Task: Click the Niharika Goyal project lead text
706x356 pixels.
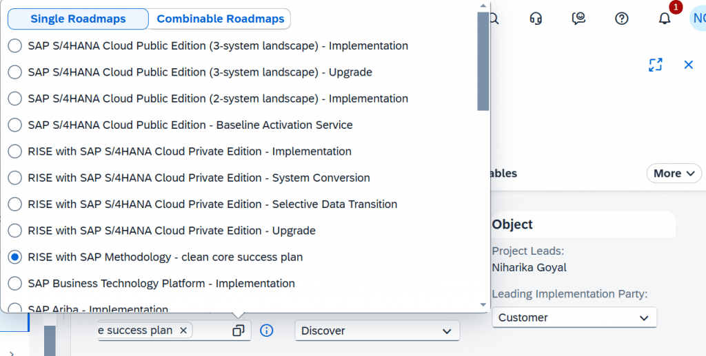Action: [529, 267]
